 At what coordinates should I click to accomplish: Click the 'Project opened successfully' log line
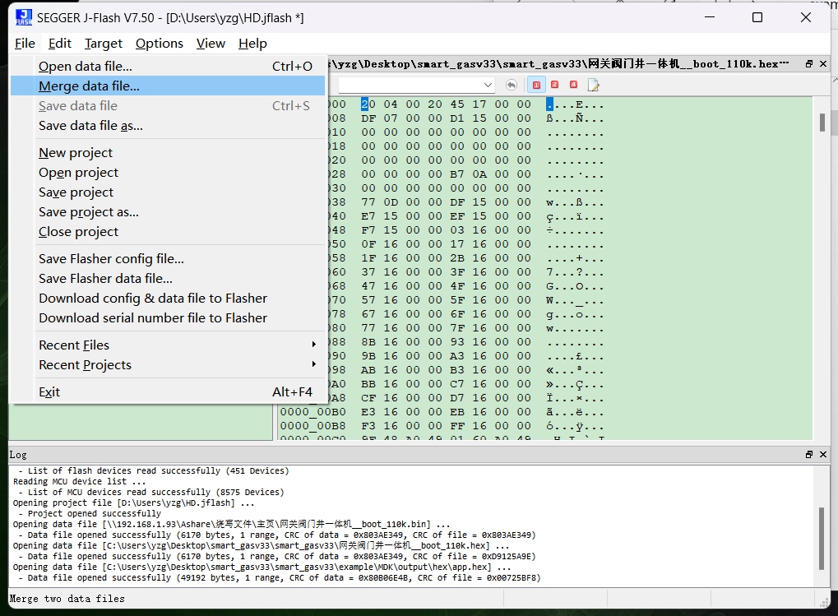point(90,513)
